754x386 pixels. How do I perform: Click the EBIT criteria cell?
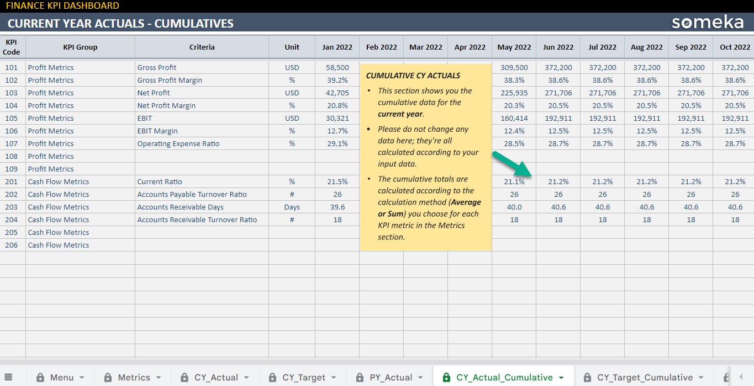point(202,118)
